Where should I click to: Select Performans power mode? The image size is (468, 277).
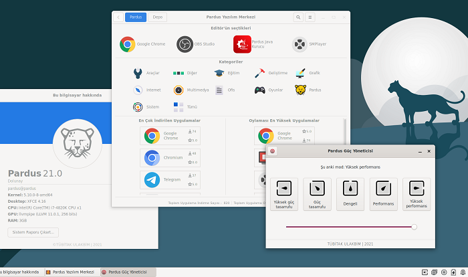[384, 194]
